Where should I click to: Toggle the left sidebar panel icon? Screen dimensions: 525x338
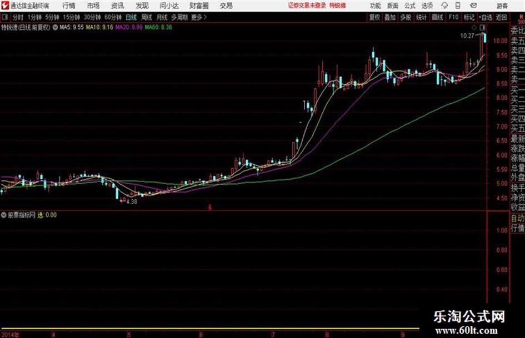4,17
